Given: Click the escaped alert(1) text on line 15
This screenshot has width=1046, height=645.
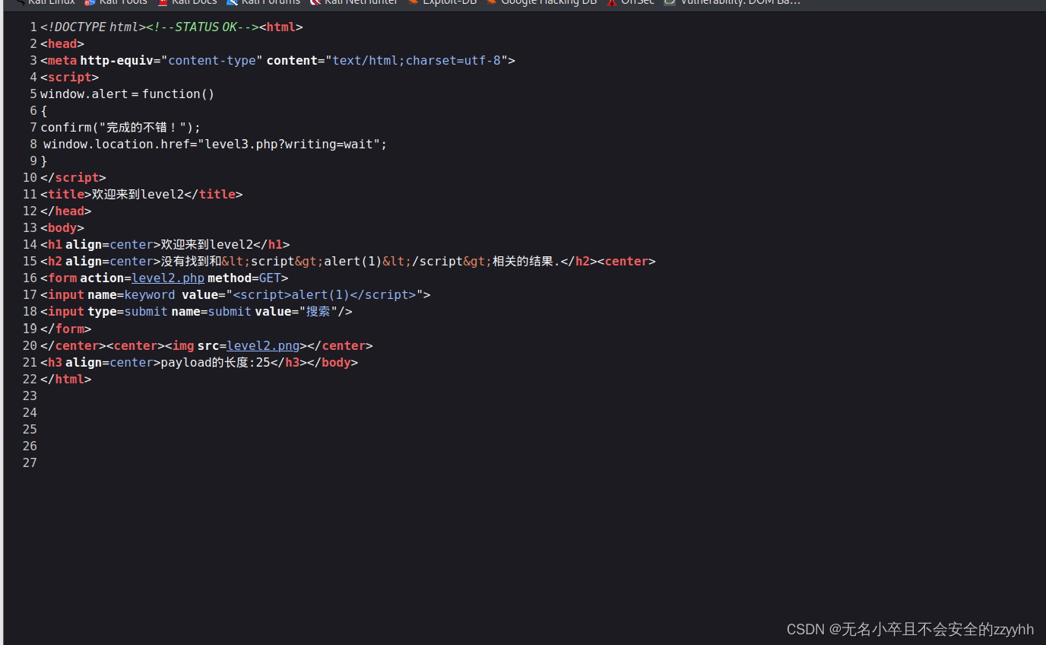Looking at the screenshot, I should point(353,262).
